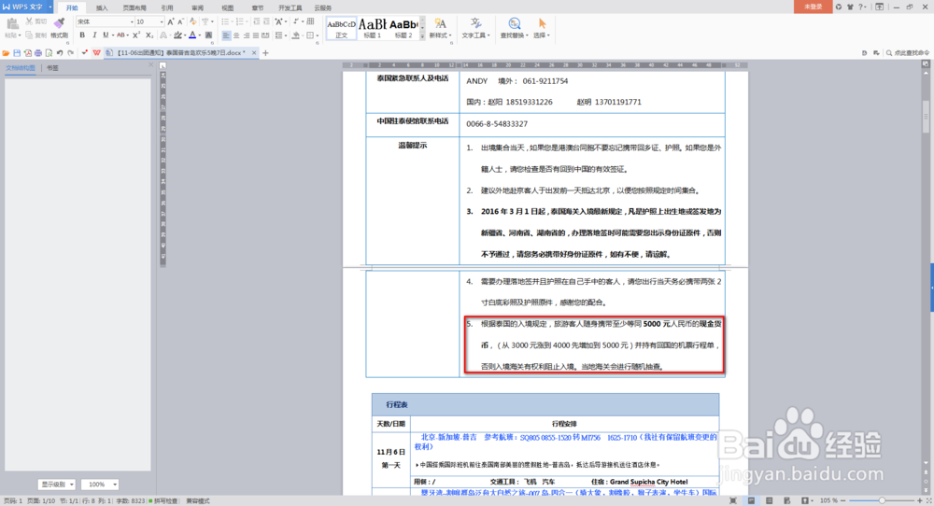934x506 pixels.
Task: Open the 插入 ribbon tab
Action: 102,7
